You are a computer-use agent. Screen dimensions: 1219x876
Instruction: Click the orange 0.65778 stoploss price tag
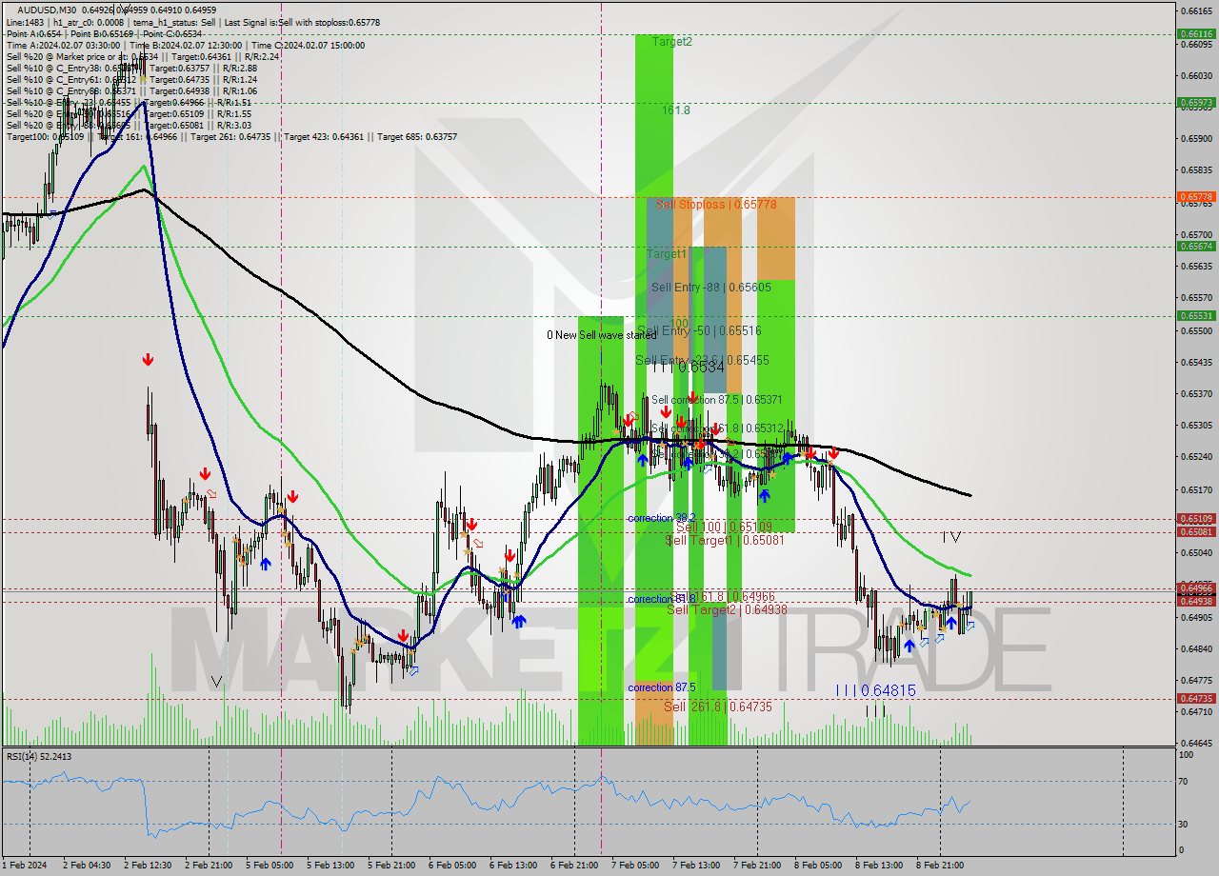[1196, 197]
